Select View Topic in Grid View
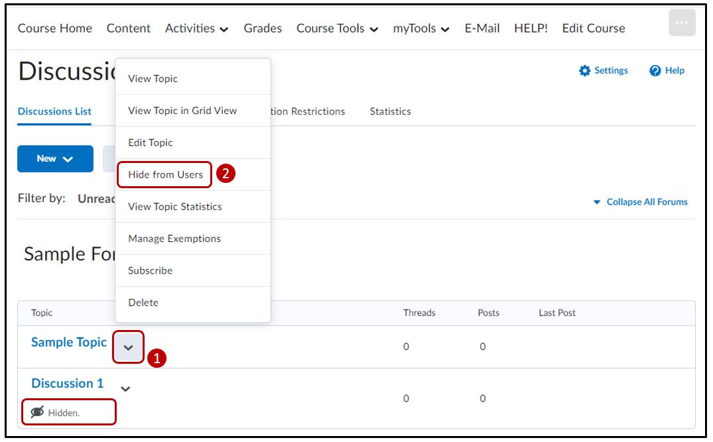713x442 pixels. point(182,111)
